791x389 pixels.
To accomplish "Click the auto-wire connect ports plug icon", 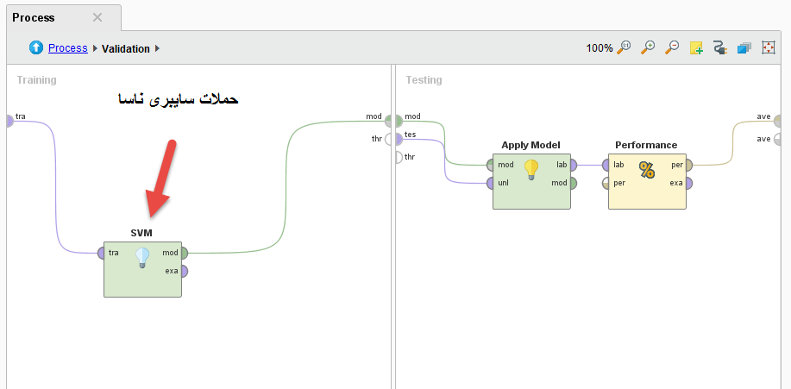I will click(720, 48).
